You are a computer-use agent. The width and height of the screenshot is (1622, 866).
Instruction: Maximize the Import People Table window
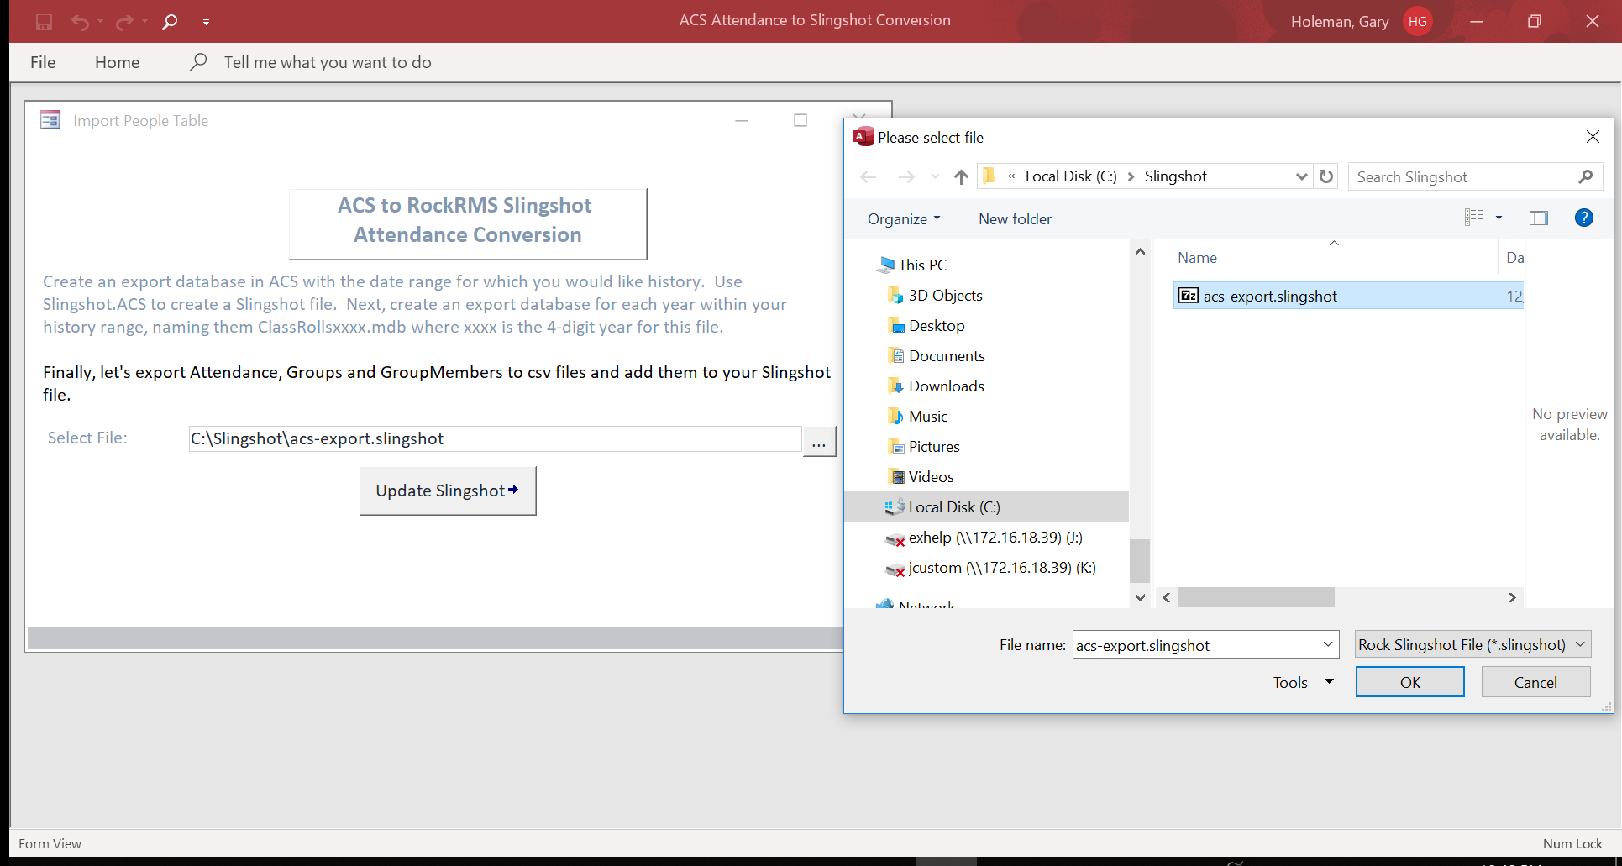[x=801, y=120]
